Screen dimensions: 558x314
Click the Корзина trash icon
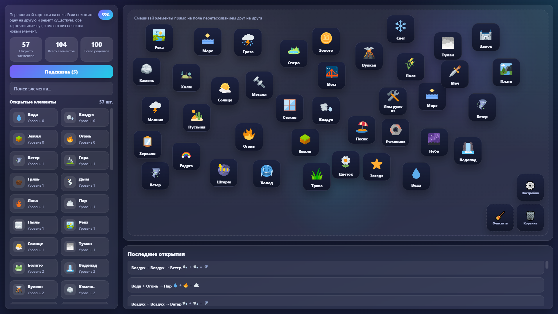[530, 217]
